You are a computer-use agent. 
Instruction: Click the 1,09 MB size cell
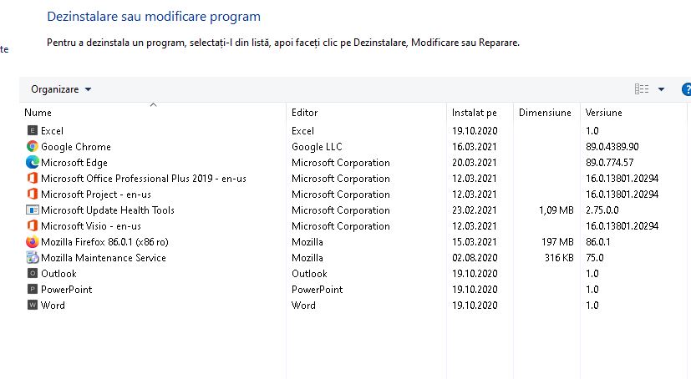pyautogui.click(x=556, y=210)
